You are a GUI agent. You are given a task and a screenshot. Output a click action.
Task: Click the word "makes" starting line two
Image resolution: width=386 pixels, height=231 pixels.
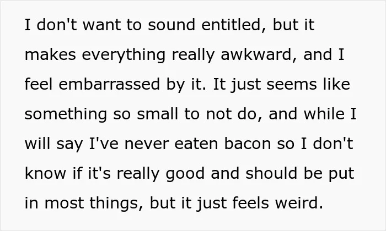point(50,54)
